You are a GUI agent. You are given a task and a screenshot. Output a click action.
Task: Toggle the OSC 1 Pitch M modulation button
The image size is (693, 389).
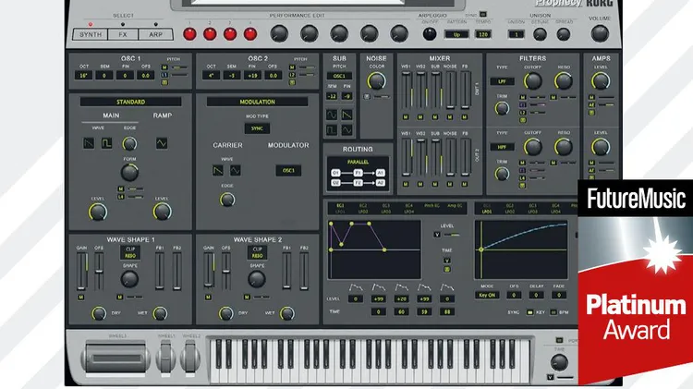tap(164, 67)
